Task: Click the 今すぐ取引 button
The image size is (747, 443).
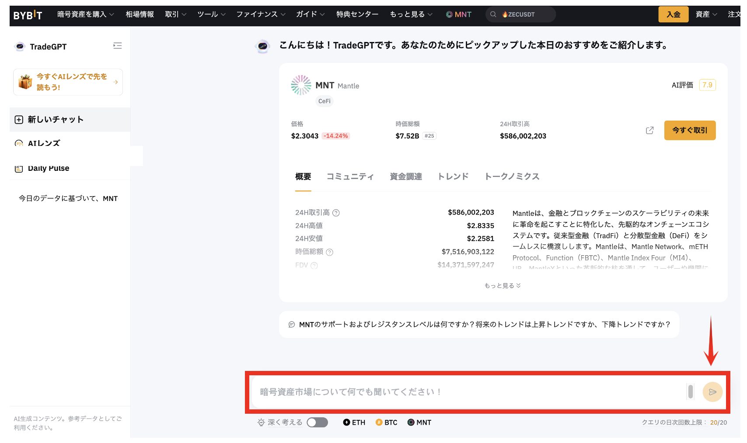Action: 689,130
